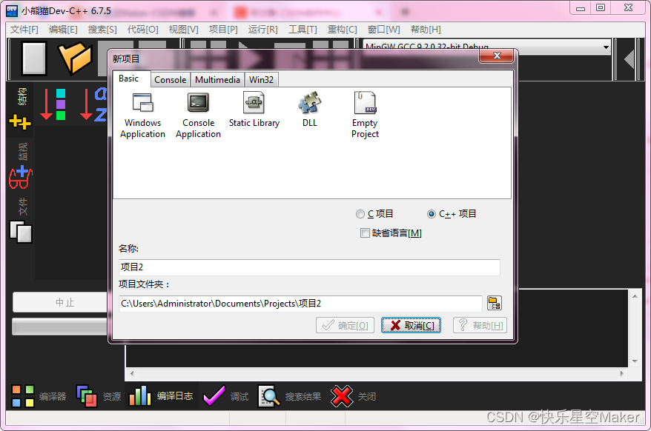Click the 中止 abort button
The height and width of the screenshot is (431, 651).
click(x=60, y=302)
